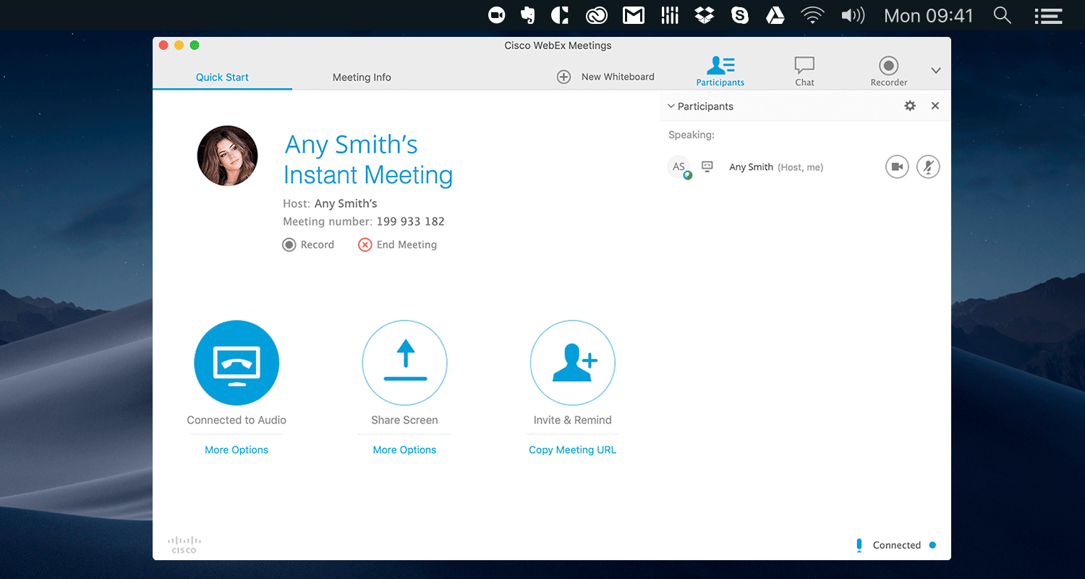Open Participants panel settings gear
Image resolution: width=1085 pixels, height=579 pixels.
pyautogui.click(x=910, y=106)
